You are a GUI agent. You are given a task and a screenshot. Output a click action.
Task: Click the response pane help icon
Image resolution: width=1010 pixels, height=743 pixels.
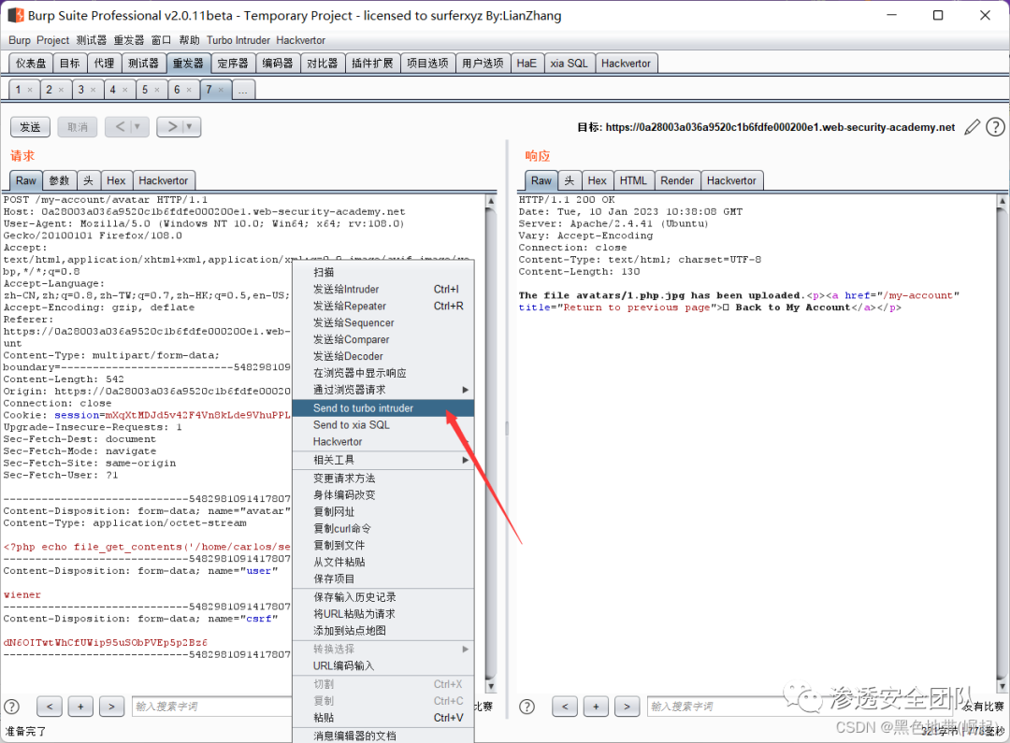pyautogui.click(x=527, y=707)
